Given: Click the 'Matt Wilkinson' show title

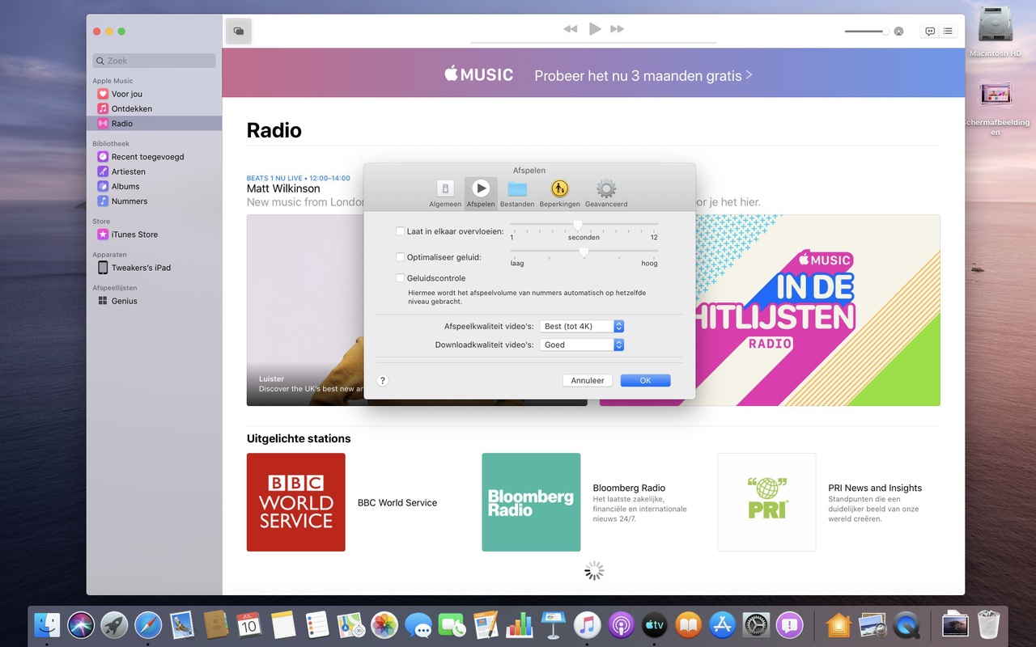Looking at the screenshot, I should point(283,188).
